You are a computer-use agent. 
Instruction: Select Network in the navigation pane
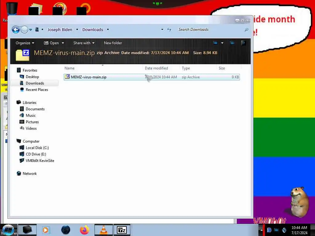[30, 174]
